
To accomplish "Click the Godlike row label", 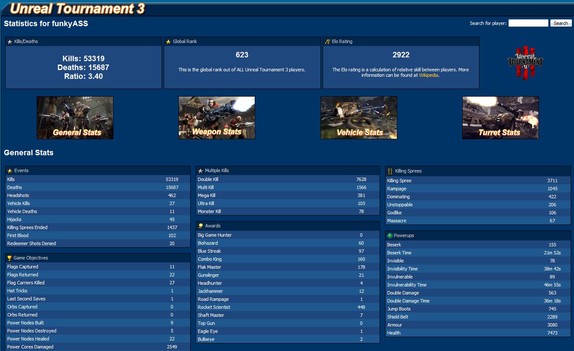I will point(395,213).
